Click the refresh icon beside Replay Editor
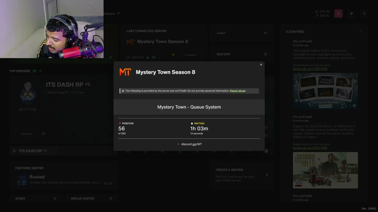378x212 pixels. 111,198
